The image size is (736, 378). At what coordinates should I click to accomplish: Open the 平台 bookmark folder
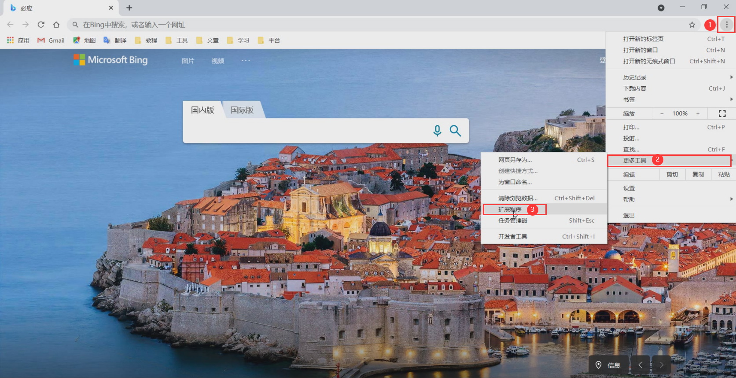tap(269, 40)
